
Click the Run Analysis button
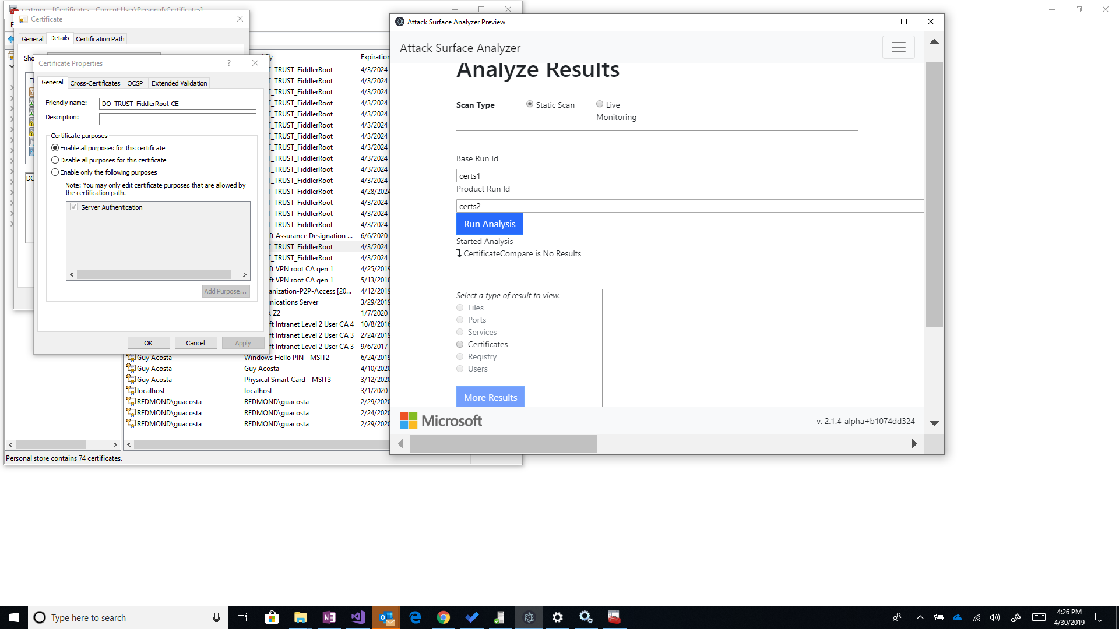[490, 224]
